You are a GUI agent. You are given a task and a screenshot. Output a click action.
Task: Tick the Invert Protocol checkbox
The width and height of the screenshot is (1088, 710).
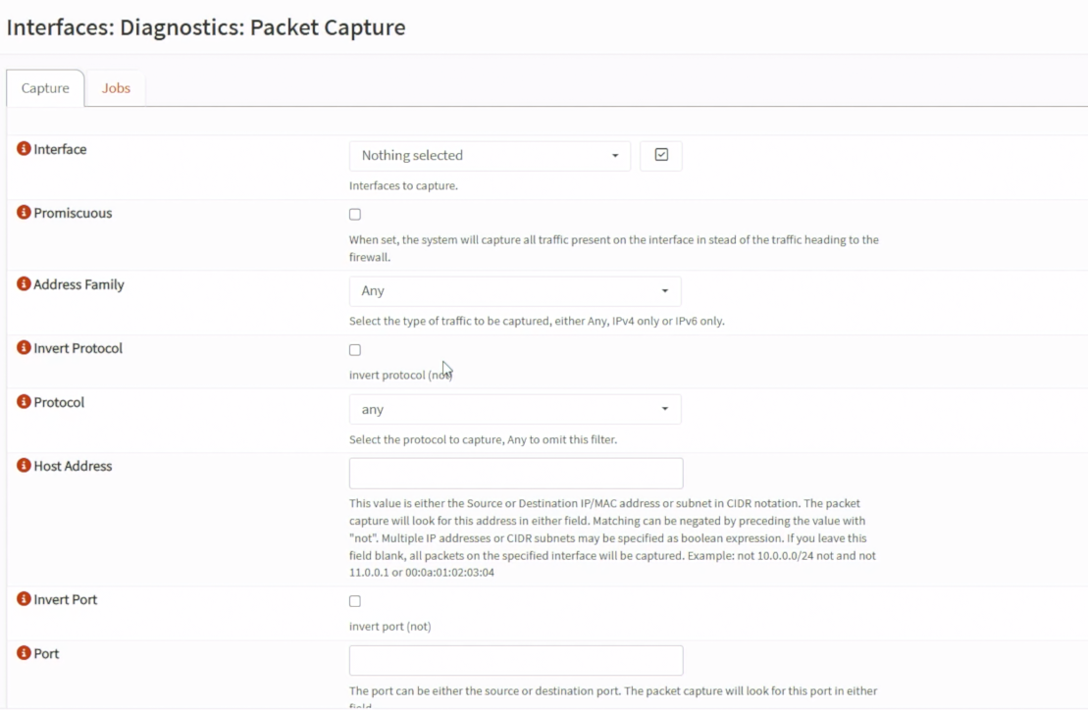click(x=355, y=350)
